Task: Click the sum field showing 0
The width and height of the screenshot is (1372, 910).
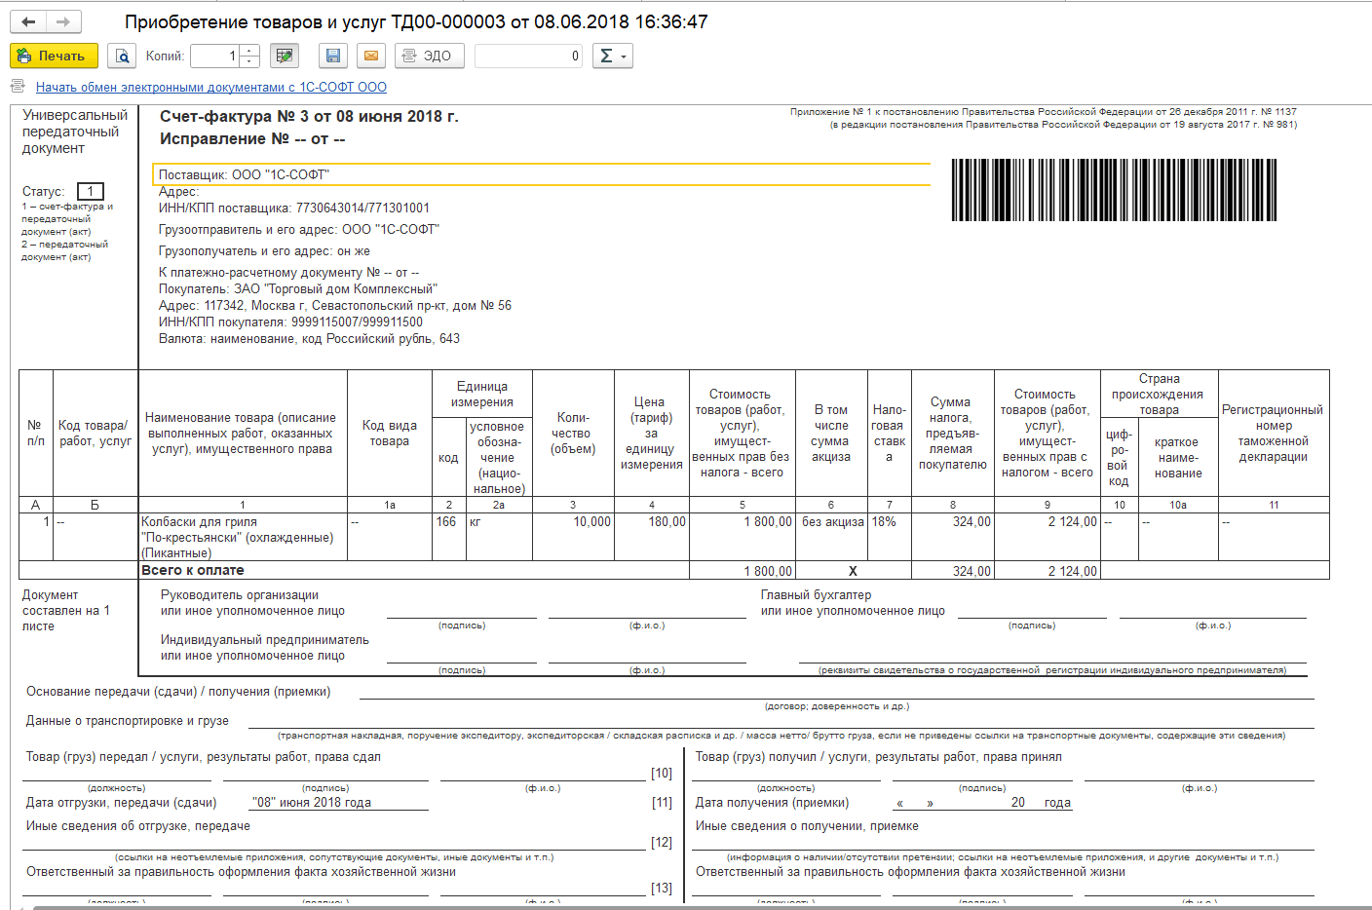Action: point(528,56)
